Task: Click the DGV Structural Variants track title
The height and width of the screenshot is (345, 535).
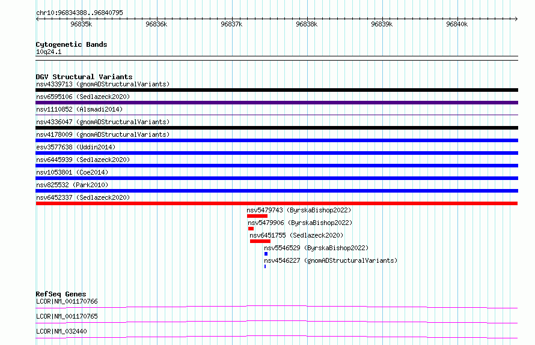Action: point(84,77)
